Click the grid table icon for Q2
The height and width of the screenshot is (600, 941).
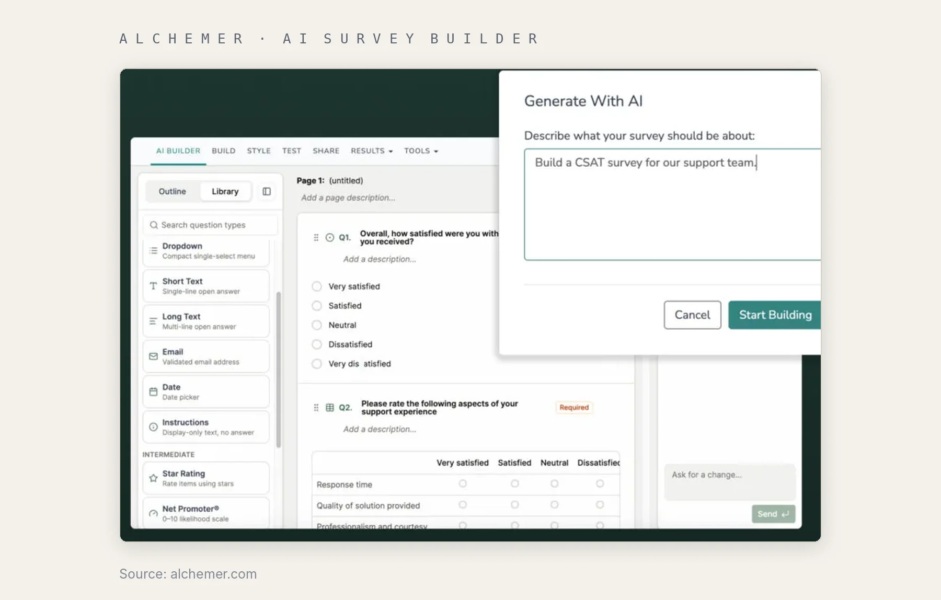330,408
